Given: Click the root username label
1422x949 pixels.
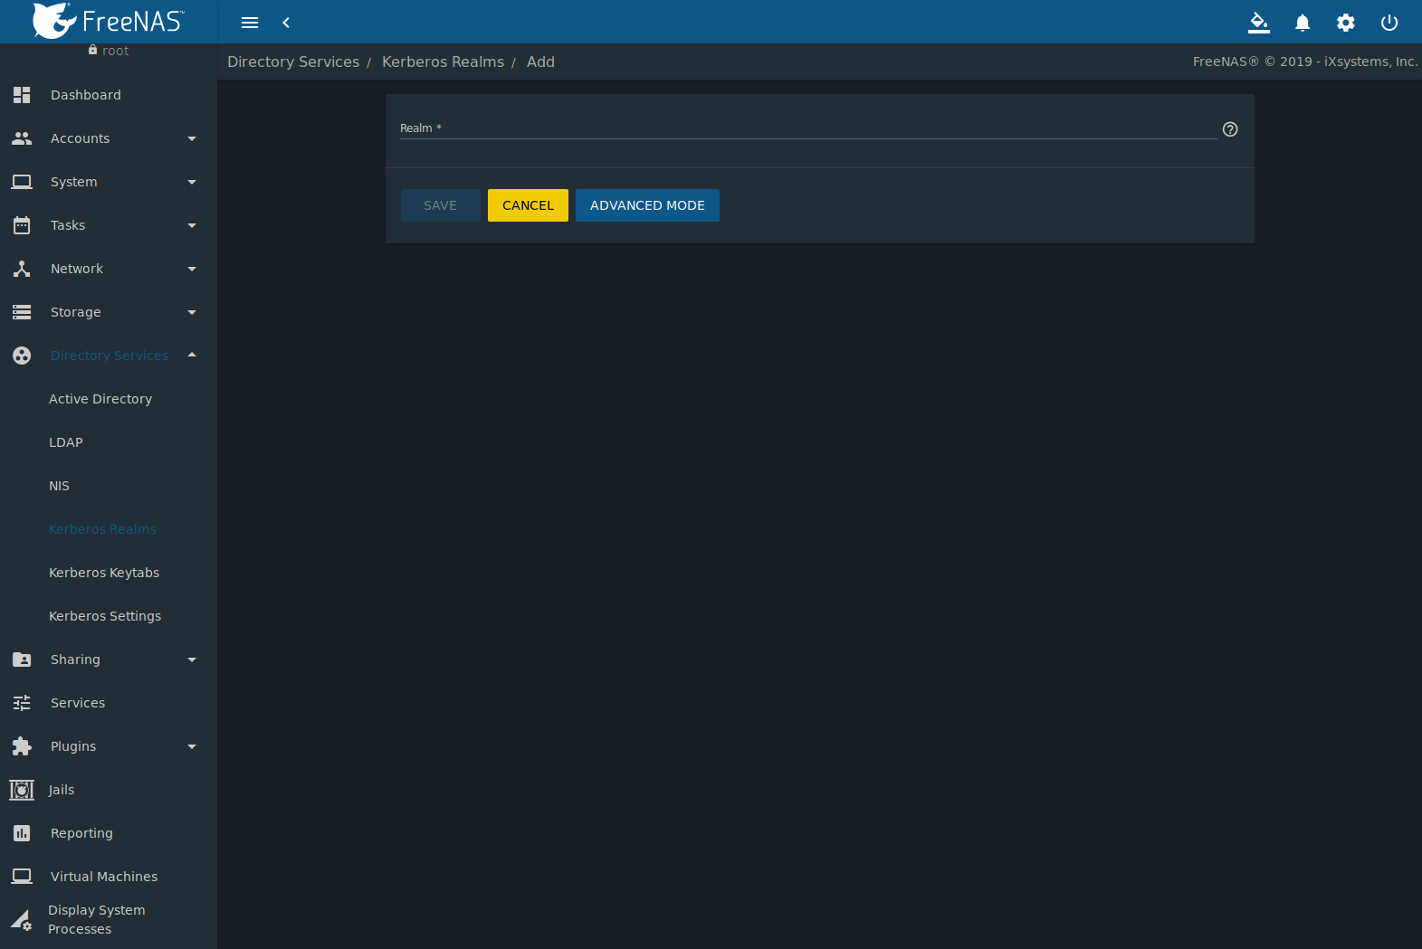Looking at the screenshot, I should click(115, 51).
